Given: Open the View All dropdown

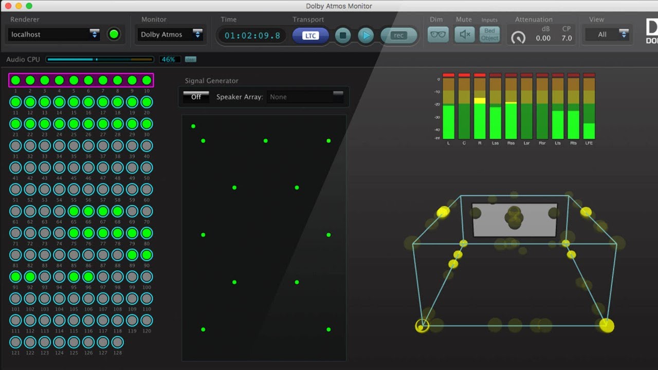Looking at the screenshot, I should (608, 34).
